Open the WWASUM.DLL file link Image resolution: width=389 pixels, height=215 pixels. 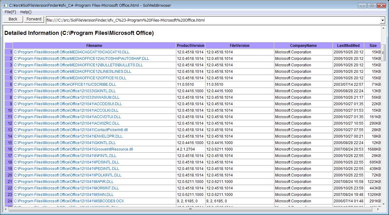[67, 97]
